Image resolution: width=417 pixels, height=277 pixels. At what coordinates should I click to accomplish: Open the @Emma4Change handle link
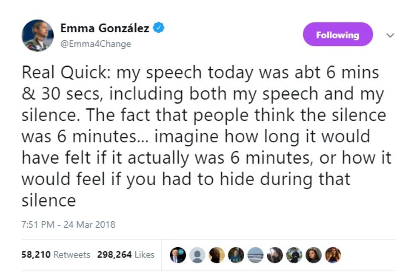96,44
